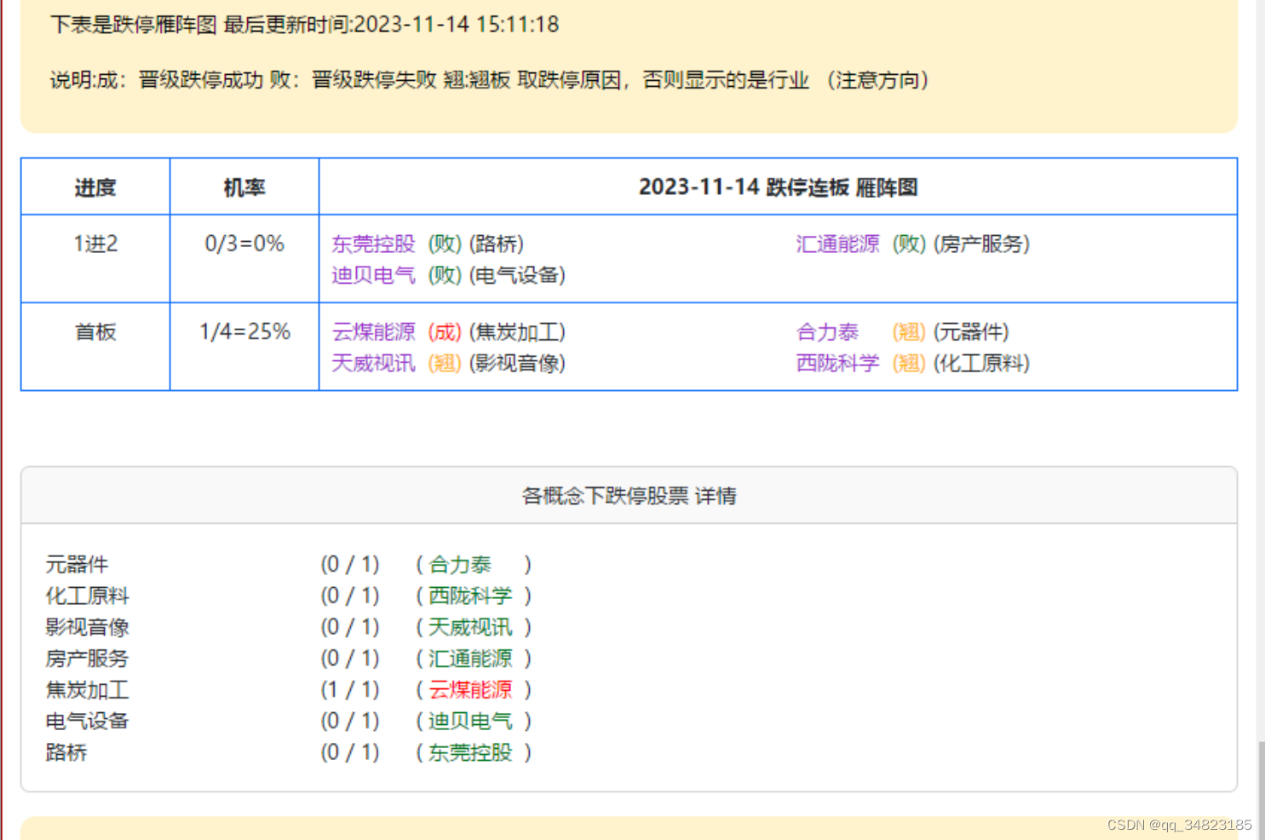The height and width of the screenshot is (840, 1265).
Task: Click the page vertical scrollbar thumb
Action: tap(1261, 790)
